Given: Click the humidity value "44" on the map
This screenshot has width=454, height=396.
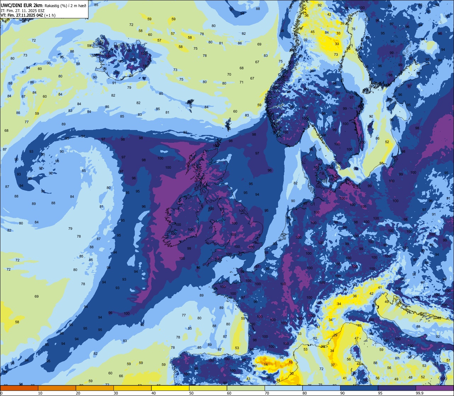Looking at the screenshot, I should click(359, 364).
